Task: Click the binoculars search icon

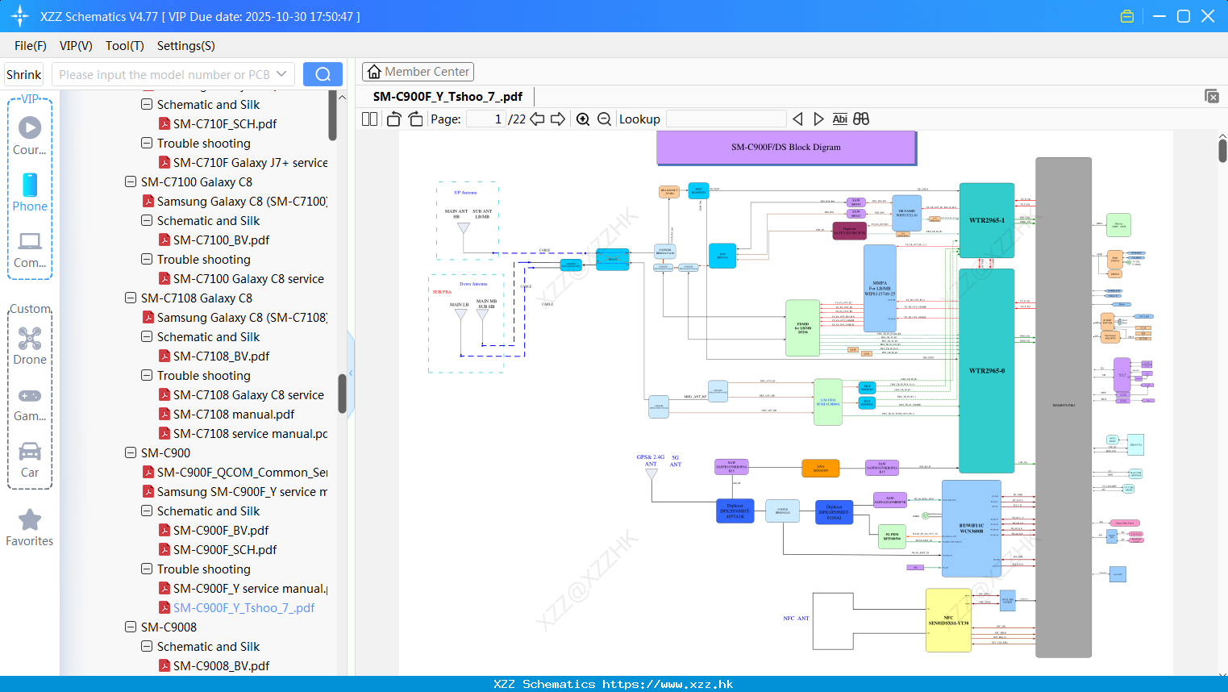Action: tap(861, 119)
